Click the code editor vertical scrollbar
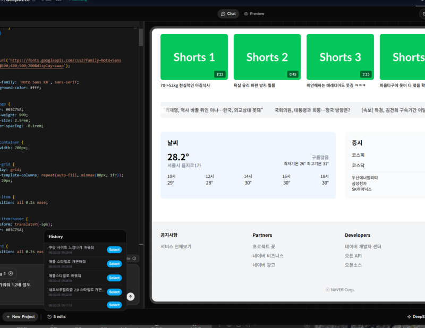This screenshot has width=425, height=328. pyautogui.click(x=141, y=37)
